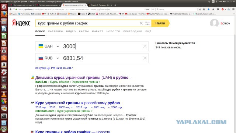Open Динамика курса украинской гривны result
Image resolution: width=236 pixels, height=133 pixels.
click(83, 78)
